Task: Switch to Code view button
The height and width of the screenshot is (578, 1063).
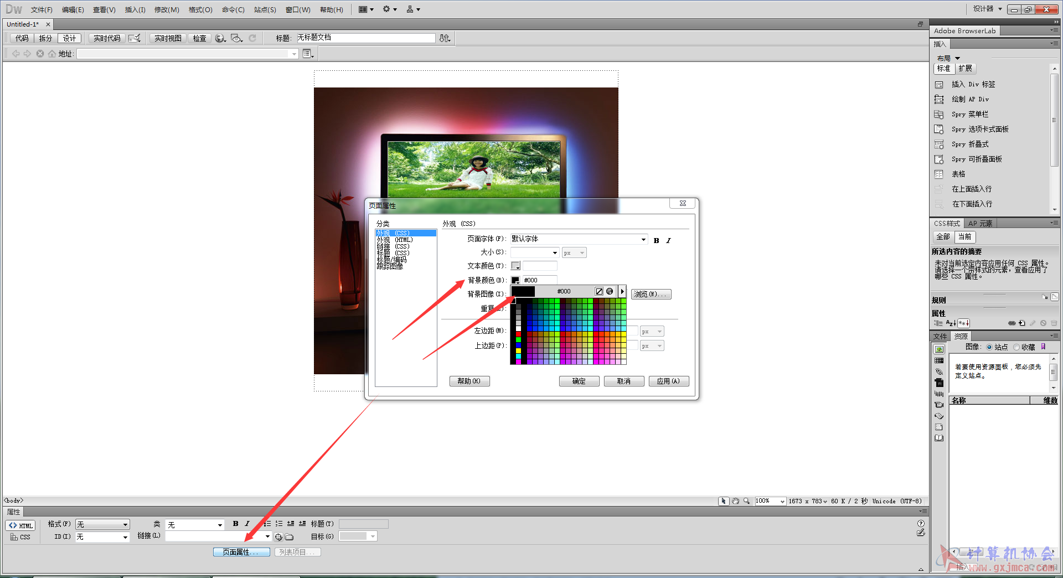Action: (22, 38)
